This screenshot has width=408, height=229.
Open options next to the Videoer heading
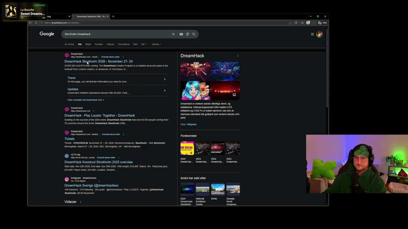pyautogui.click(x=80, y=202)
